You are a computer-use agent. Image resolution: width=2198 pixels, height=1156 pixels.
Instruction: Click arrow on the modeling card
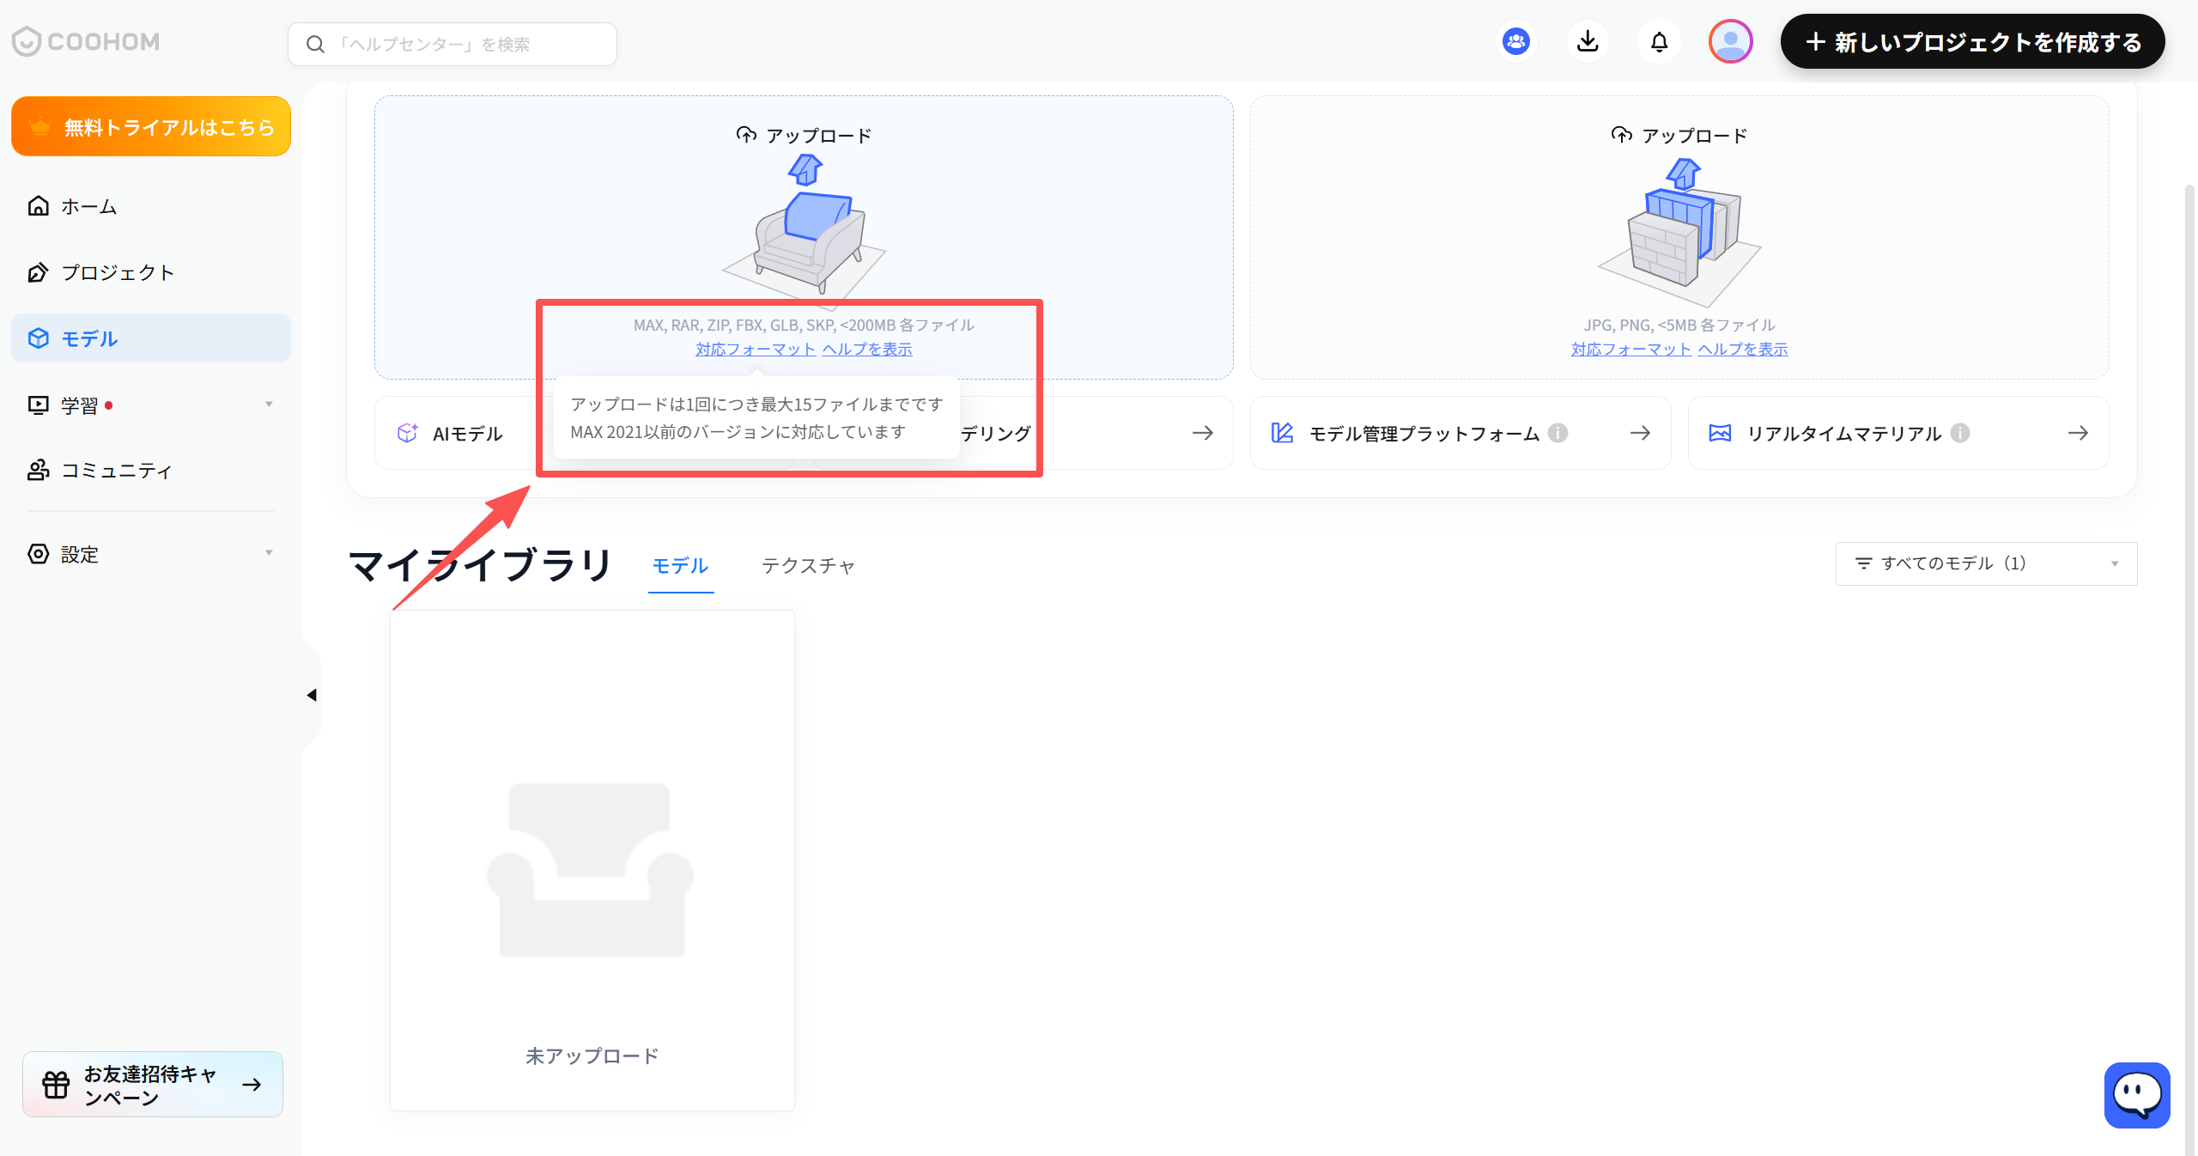[1203, 433]
